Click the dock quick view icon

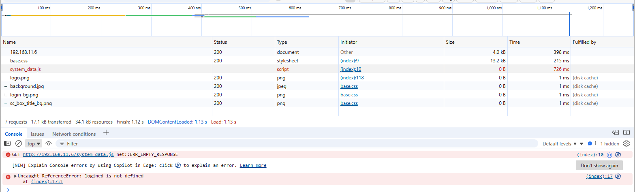pyautogui.click(x=616, y=132)
